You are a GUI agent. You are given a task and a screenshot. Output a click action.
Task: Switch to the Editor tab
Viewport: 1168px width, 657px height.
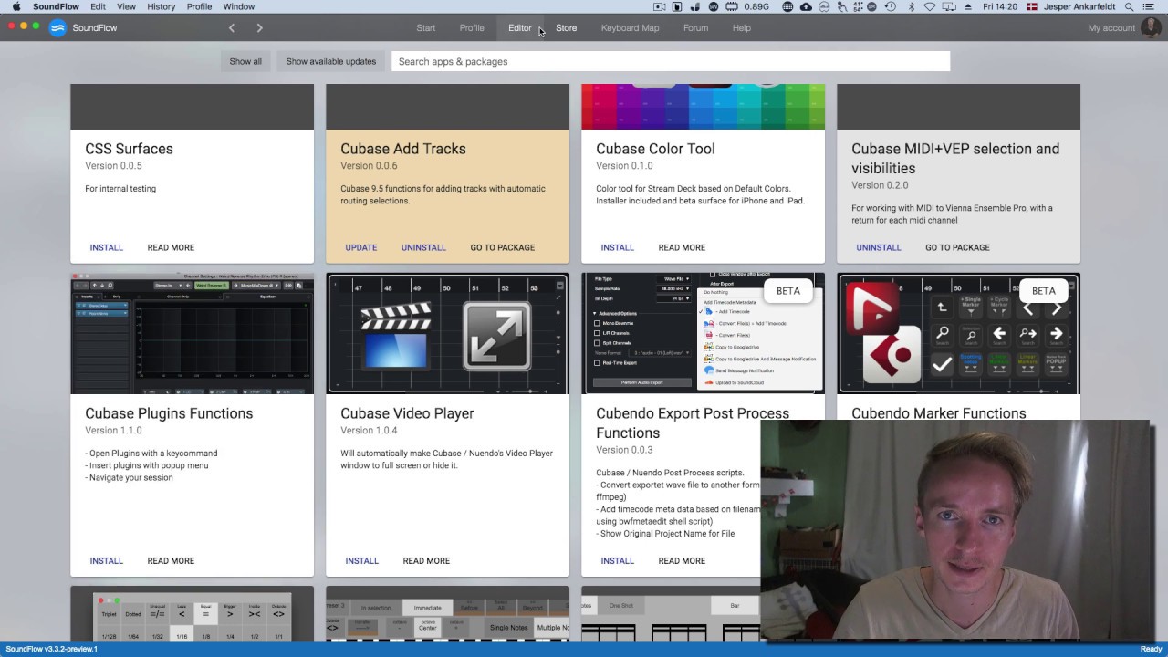[520, 28]
